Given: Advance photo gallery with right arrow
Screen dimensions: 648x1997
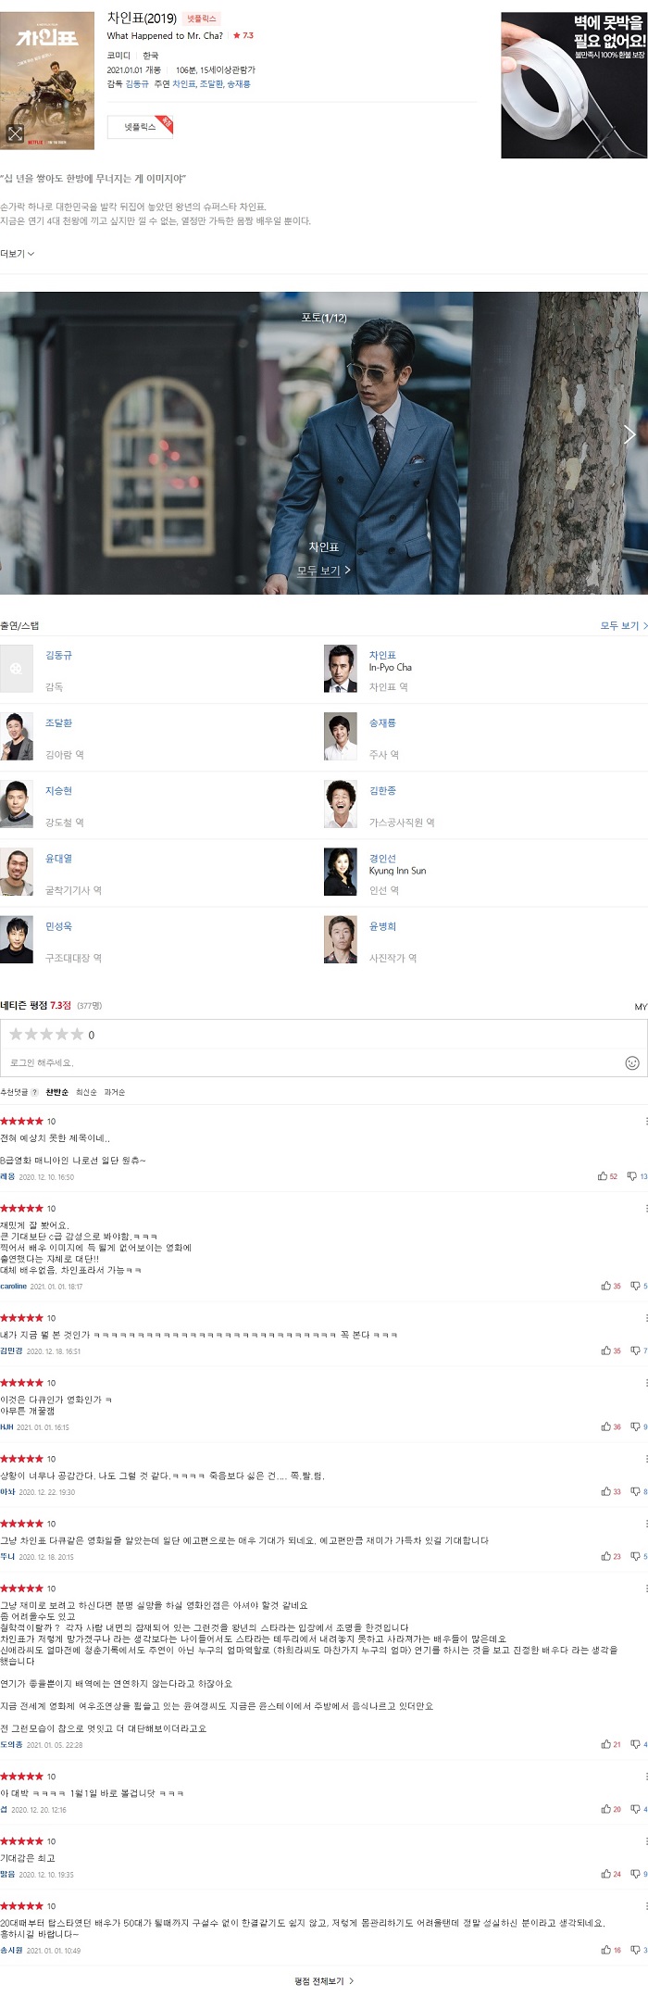Looking at the screenshot, I should [x=629, y=434].
